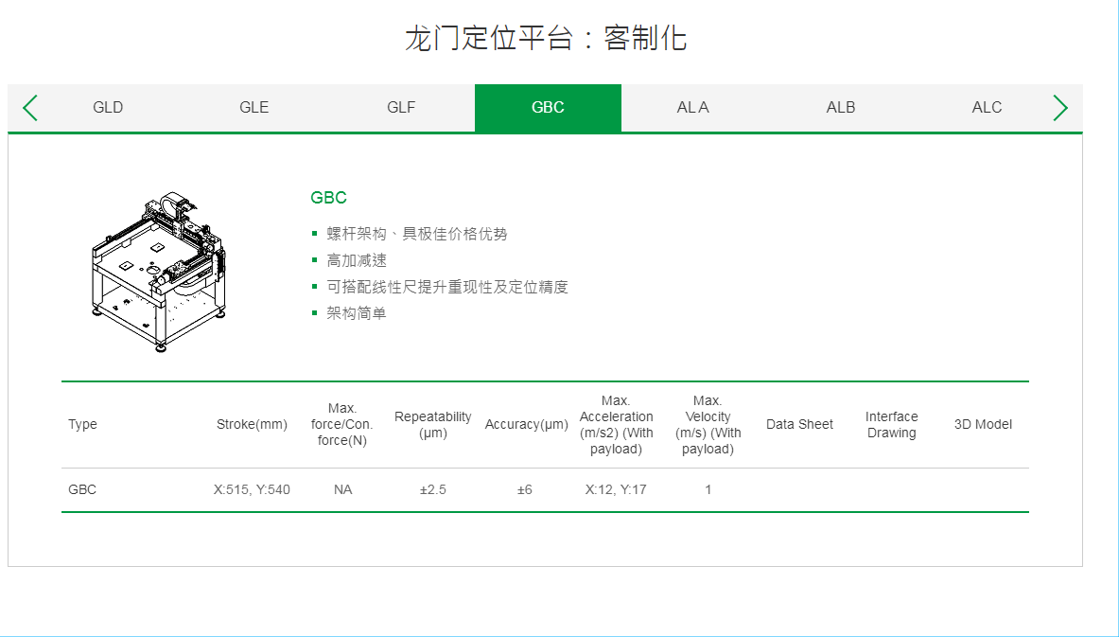Screen dimensions: 1119x637
Task: Select the feature text 高加减速
Action: 356,260
